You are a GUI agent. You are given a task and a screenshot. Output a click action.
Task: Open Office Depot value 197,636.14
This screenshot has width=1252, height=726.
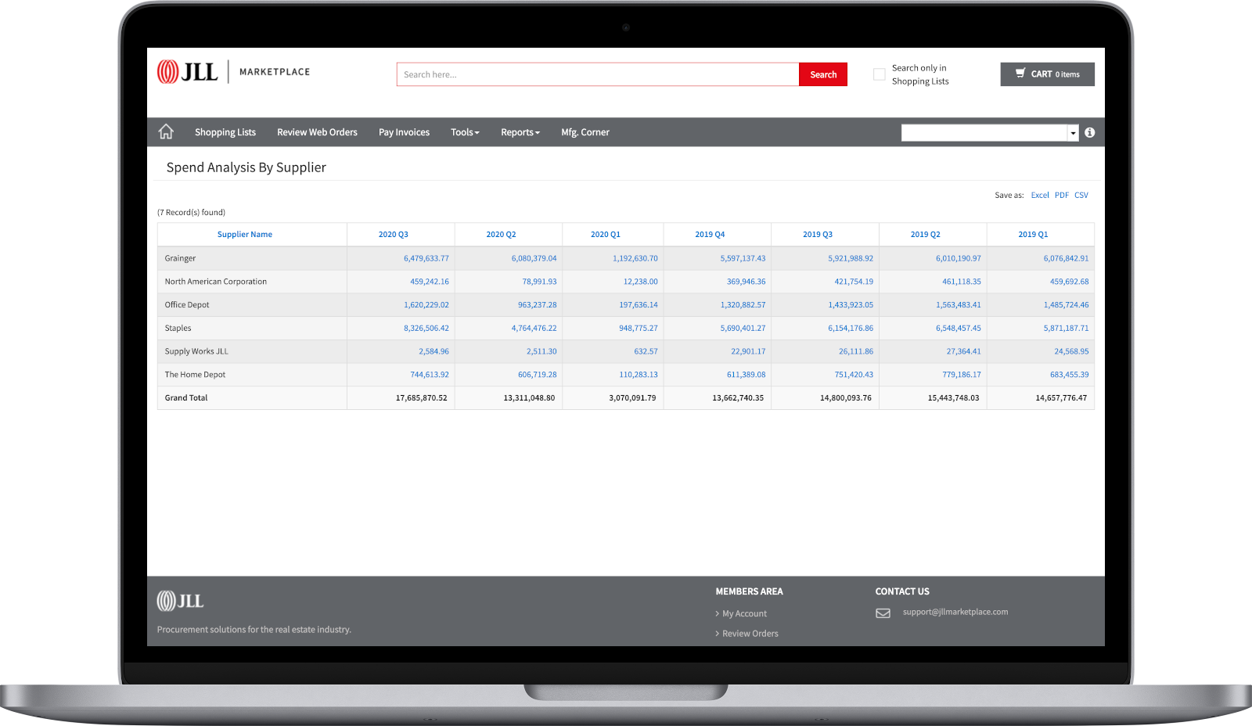point(639,305)
